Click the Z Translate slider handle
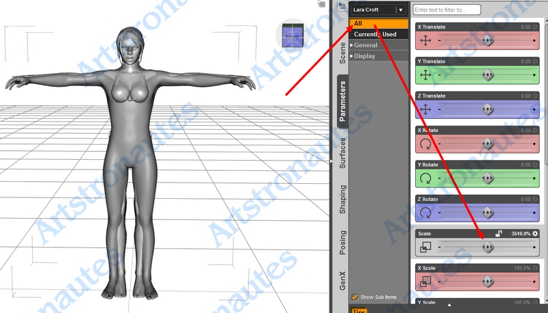Image resolution: width=548 pixels, height=313 pixels. pyautogui.click(x=488, y=109)
